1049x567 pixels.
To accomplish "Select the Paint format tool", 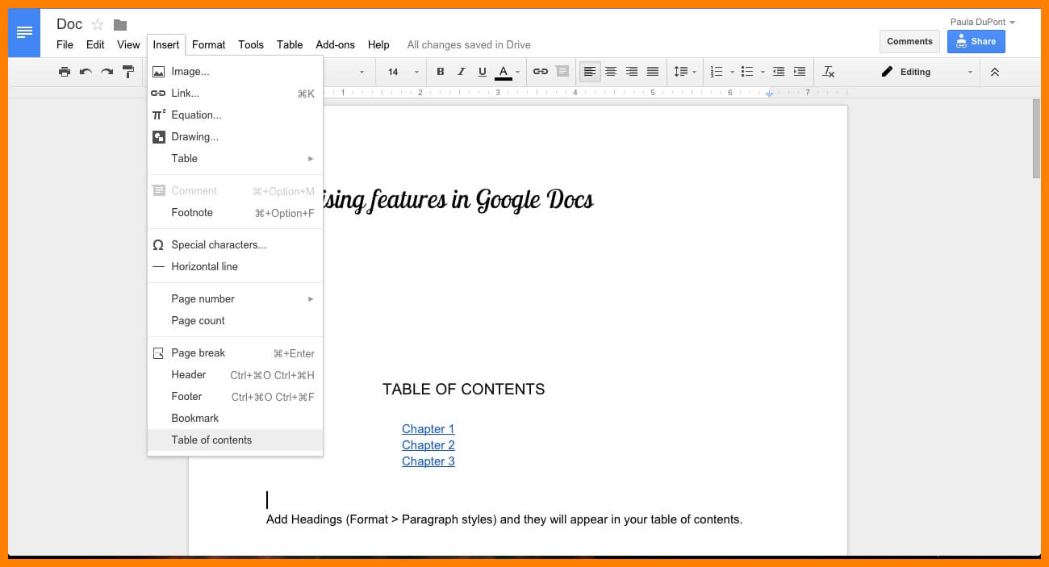I will click(128, 72).
